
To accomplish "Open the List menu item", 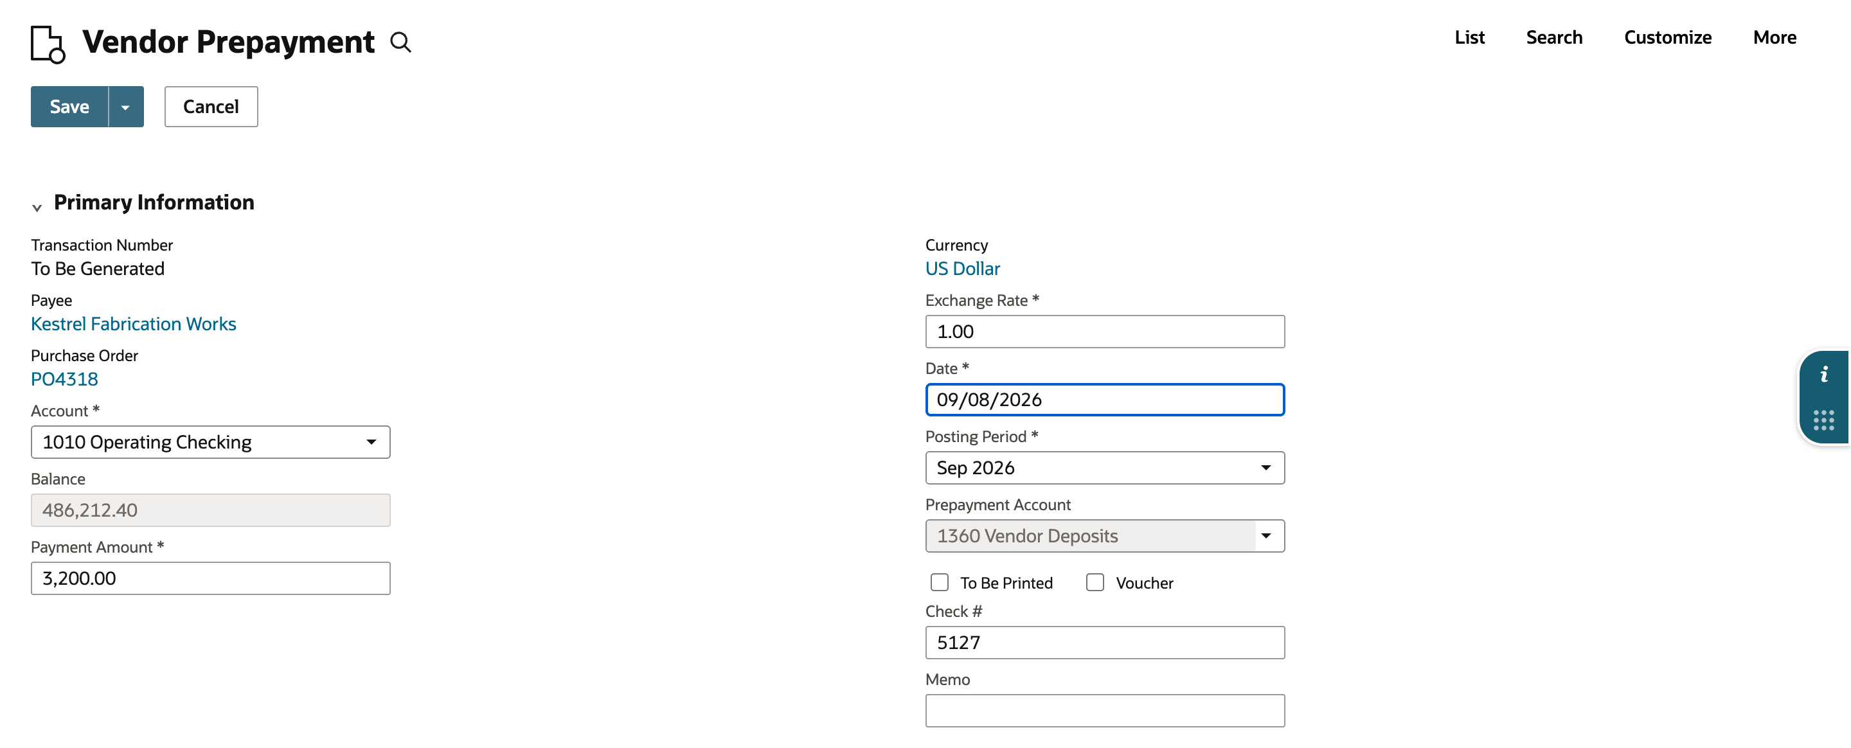I will click(1469, 37).
